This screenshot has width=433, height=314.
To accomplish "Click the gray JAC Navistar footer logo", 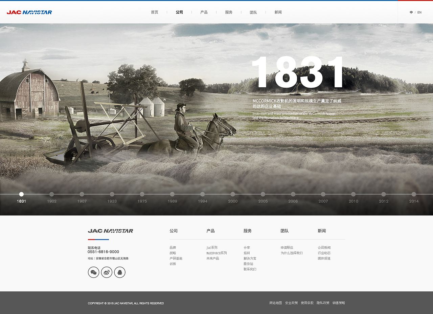I will [x=110, y=231].
